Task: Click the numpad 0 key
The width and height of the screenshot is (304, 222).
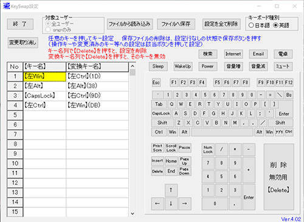Action: click(215, 204)
